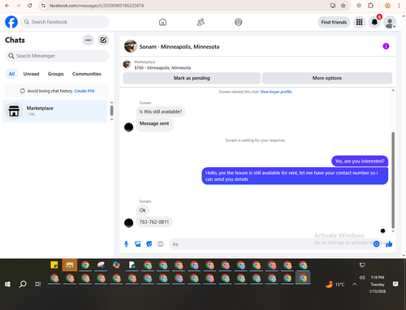Open the Windows notification center icon

(395, 284)
